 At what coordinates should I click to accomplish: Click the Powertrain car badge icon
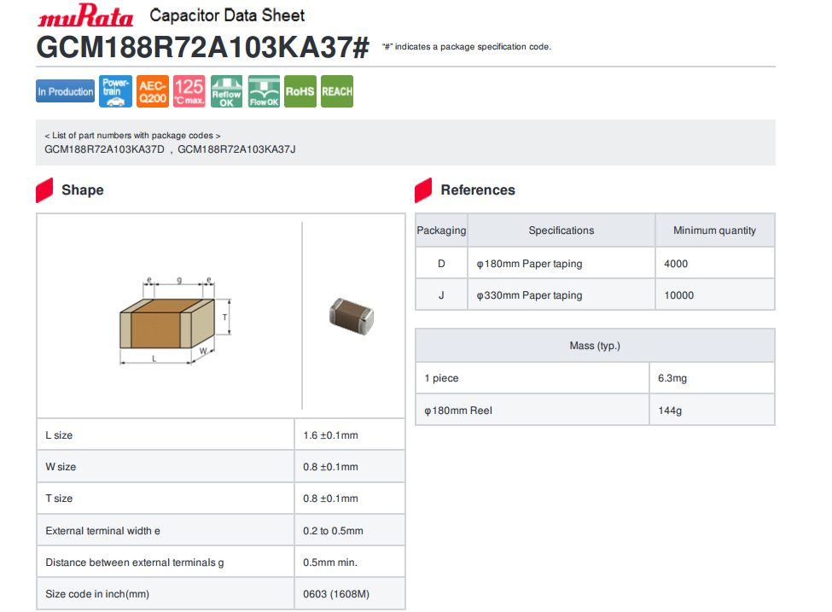point(116,91)
